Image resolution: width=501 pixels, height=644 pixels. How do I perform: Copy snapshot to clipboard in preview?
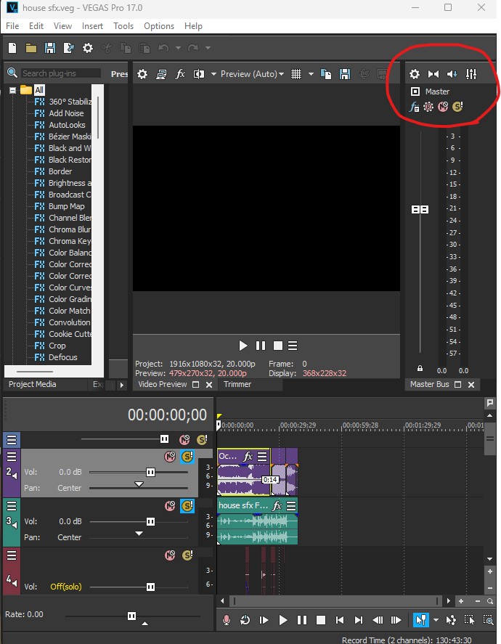[x=326, y=74]
